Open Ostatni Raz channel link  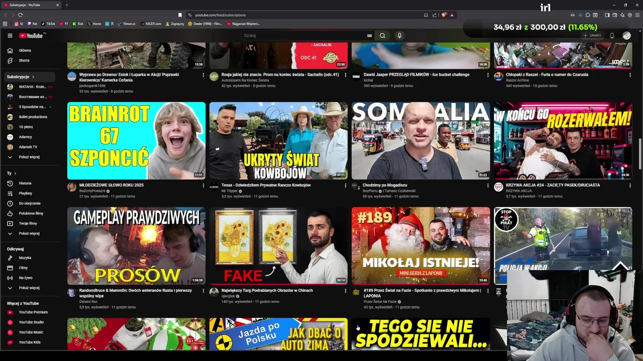pos(88,302)
